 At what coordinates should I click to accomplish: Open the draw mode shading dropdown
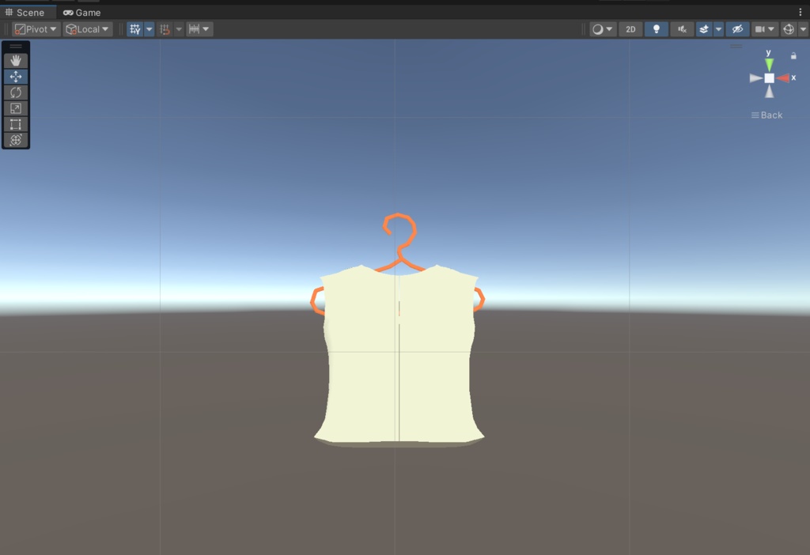[x=603, y=29]
